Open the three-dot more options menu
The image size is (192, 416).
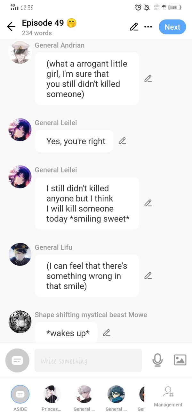(148, 27)
